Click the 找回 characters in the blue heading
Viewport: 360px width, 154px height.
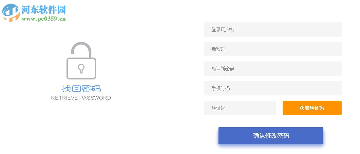click(x=71, y=89)
